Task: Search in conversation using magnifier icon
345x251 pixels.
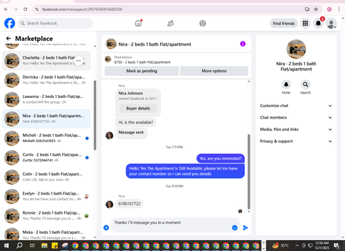Action: point(306,84)
